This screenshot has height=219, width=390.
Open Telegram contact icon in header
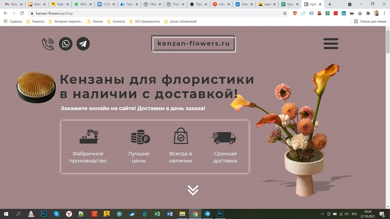tap(83, 44)
